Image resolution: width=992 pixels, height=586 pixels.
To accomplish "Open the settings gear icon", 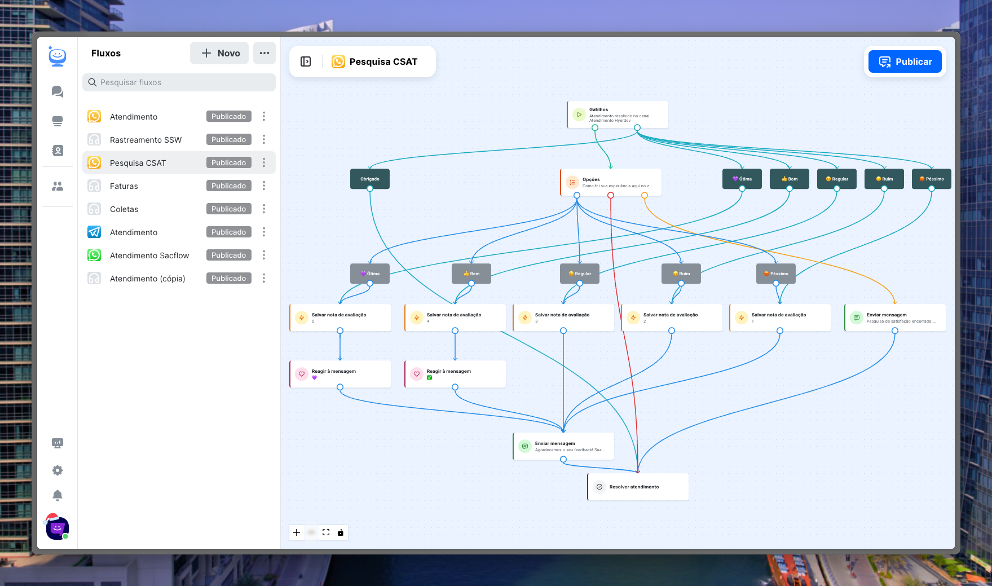I will click(58, 470).
